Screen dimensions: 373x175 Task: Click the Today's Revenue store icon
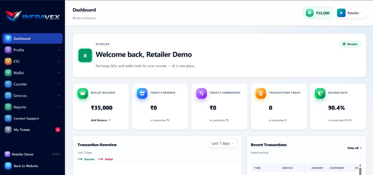[x=142, y=93]
